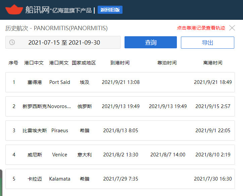Click the 导出 export button

click(x=207, y=43)
